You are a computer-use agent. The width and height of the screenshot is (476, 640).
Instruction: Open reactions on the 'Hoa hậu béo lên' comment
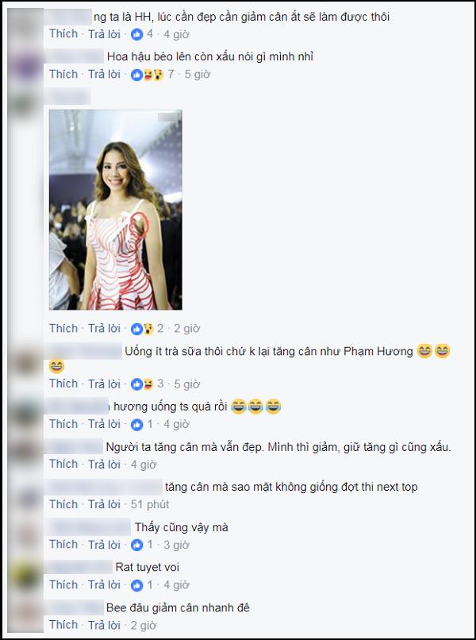pyautogui.click(x=147, y=75)
